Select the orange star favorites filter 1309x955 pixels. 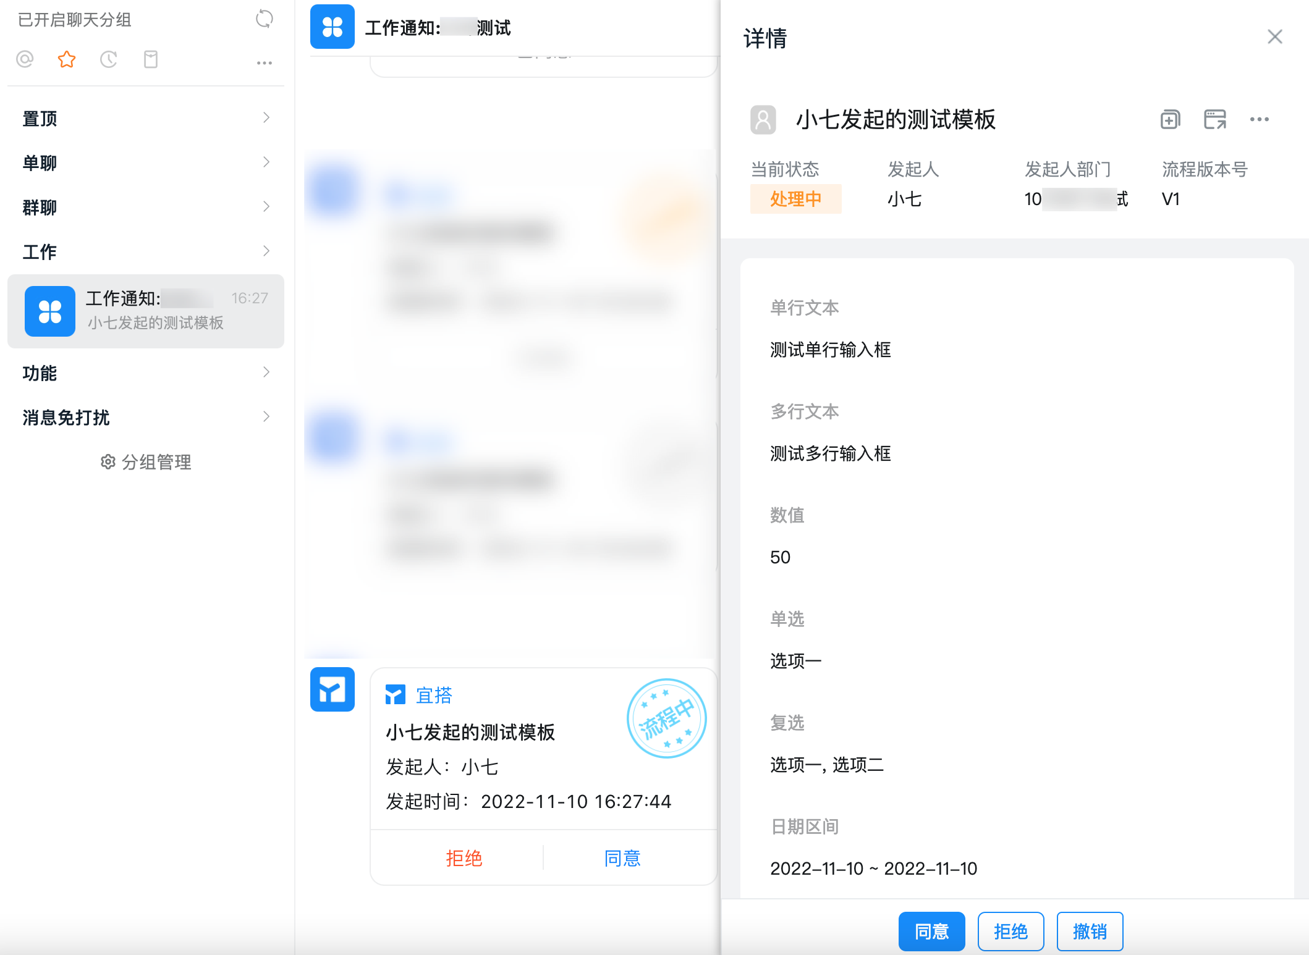click(67, 59)
